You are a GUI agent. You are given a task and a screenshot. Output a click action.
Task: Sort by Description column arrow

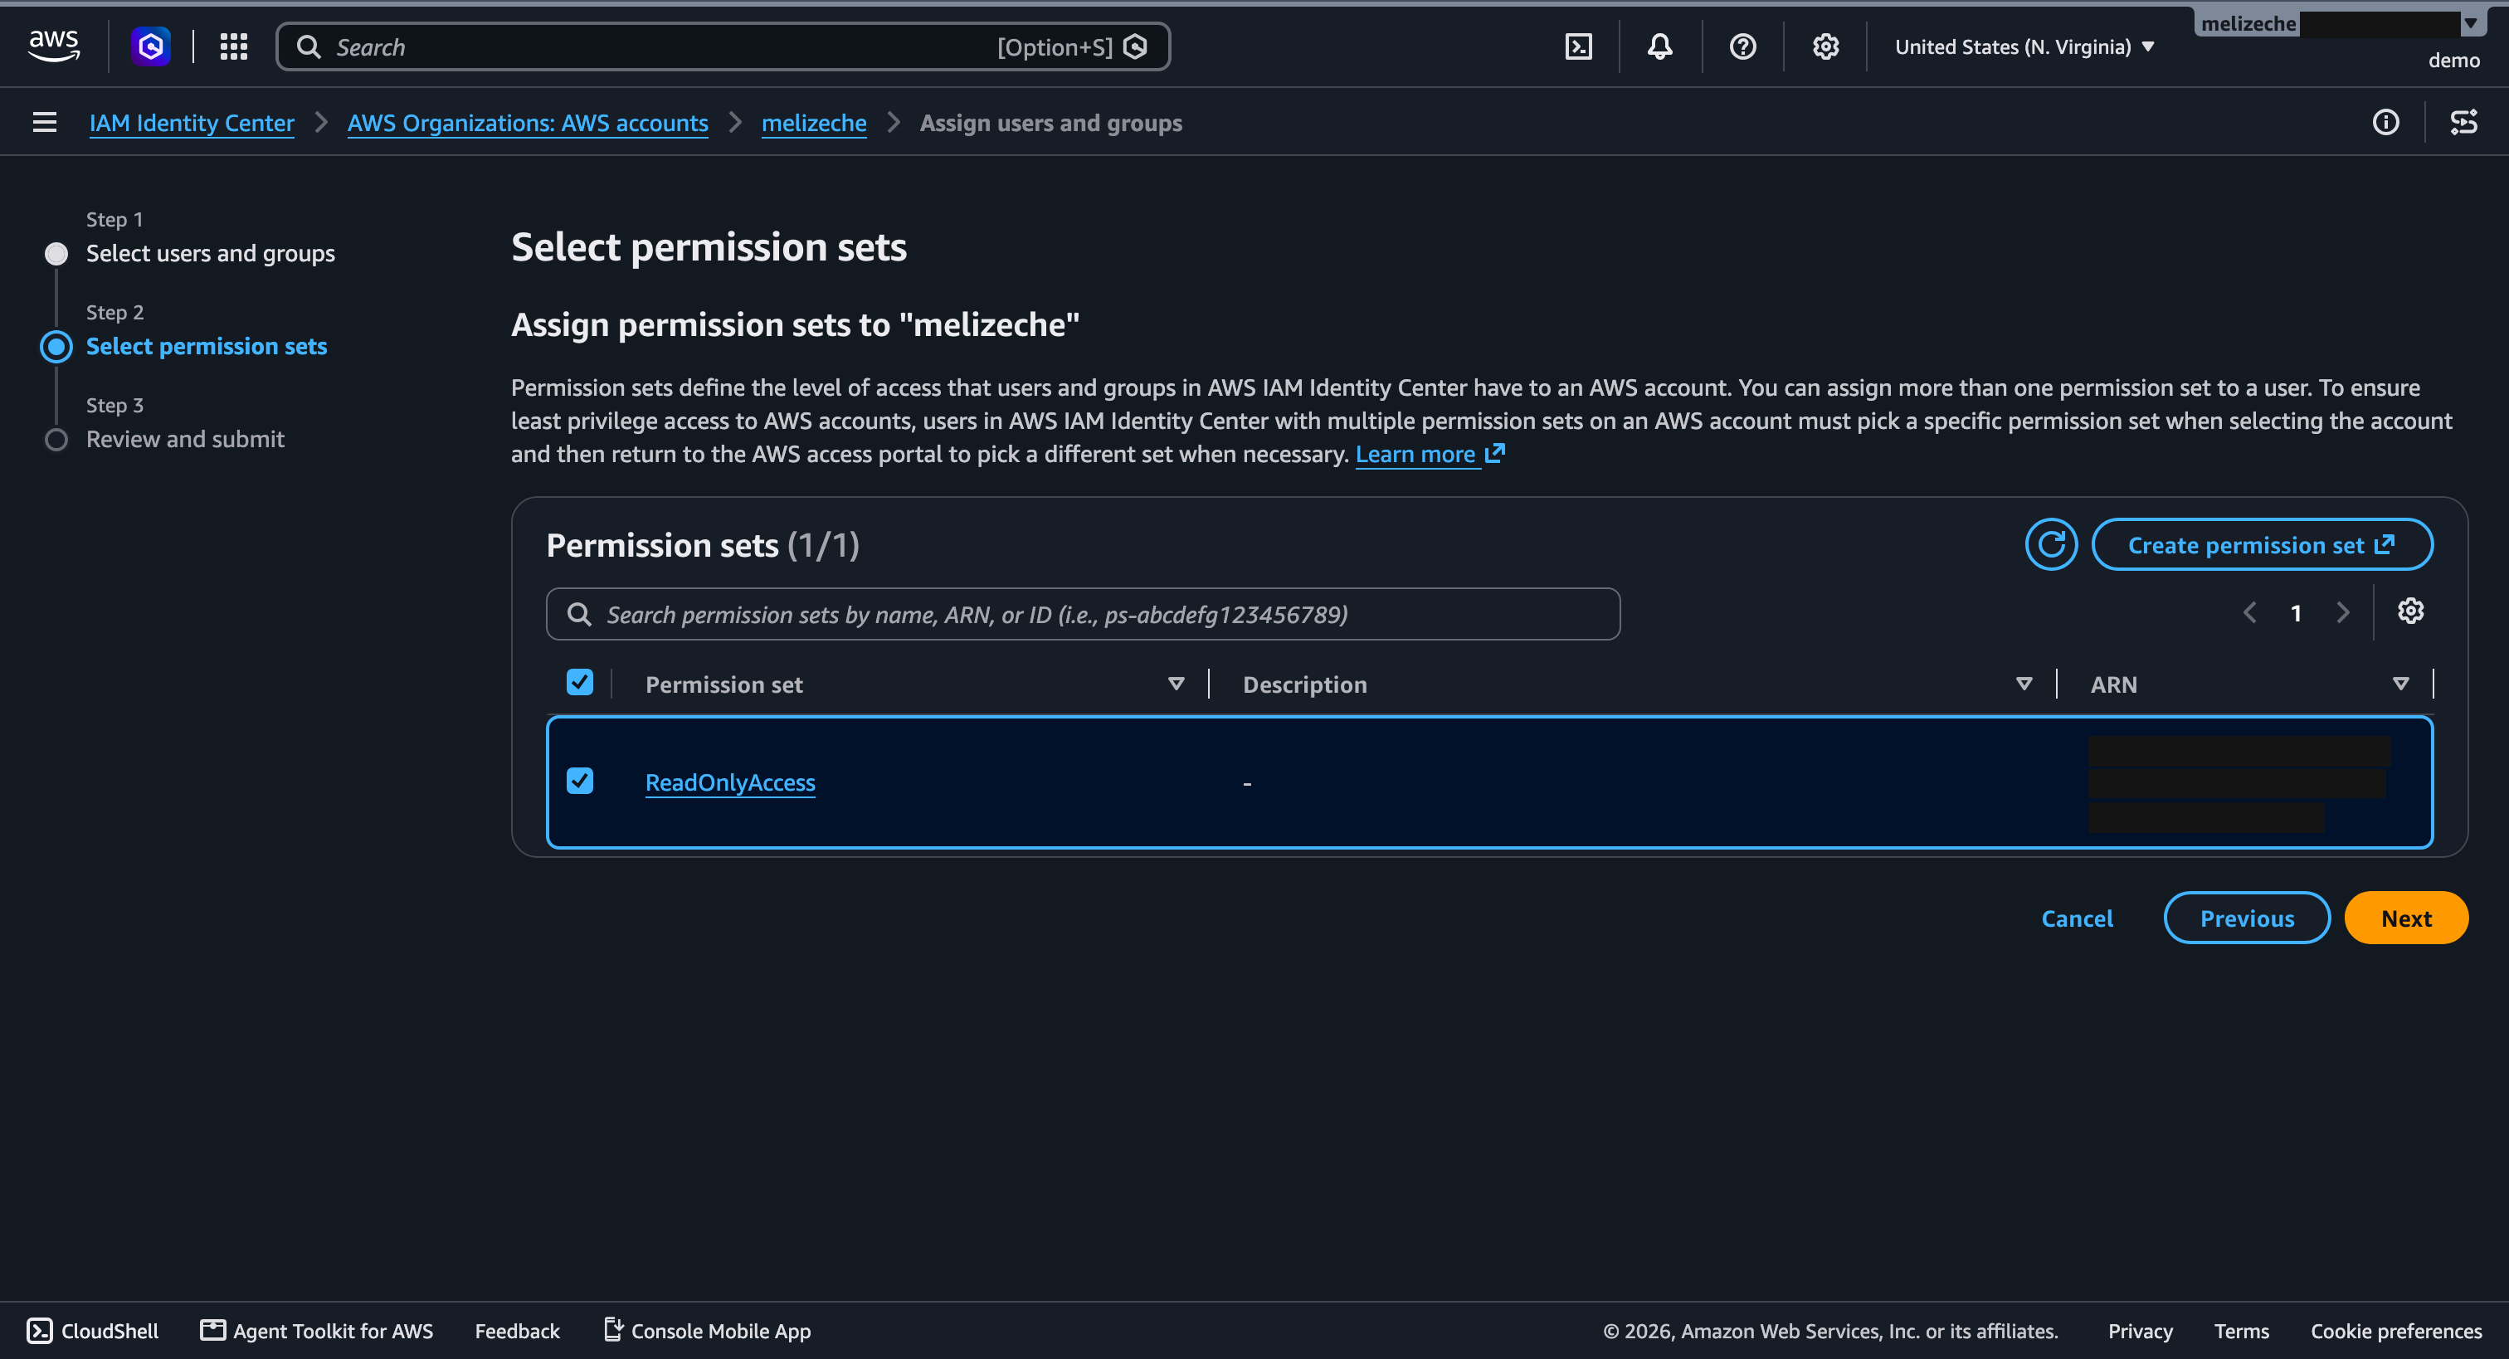(2024, 684)
